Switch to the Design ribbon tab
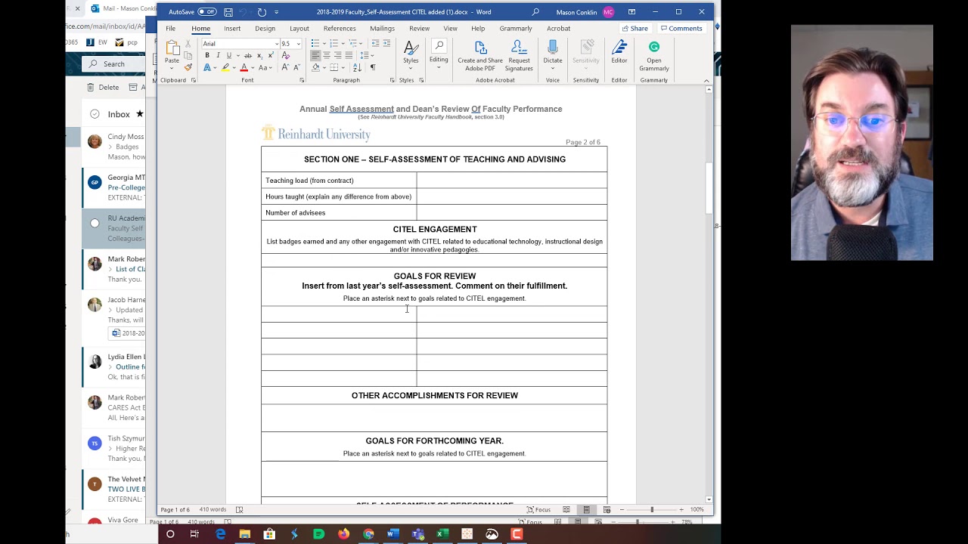Screen dimensions: 968x544 (265, 29)
